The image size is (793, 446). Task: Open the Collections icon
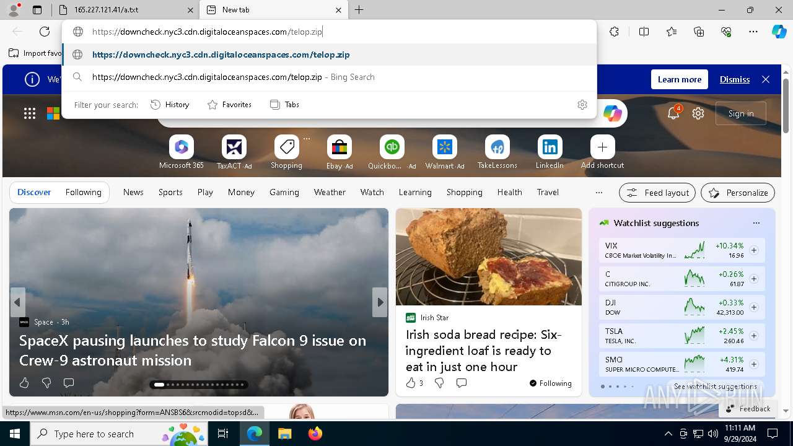pos(699,32)
